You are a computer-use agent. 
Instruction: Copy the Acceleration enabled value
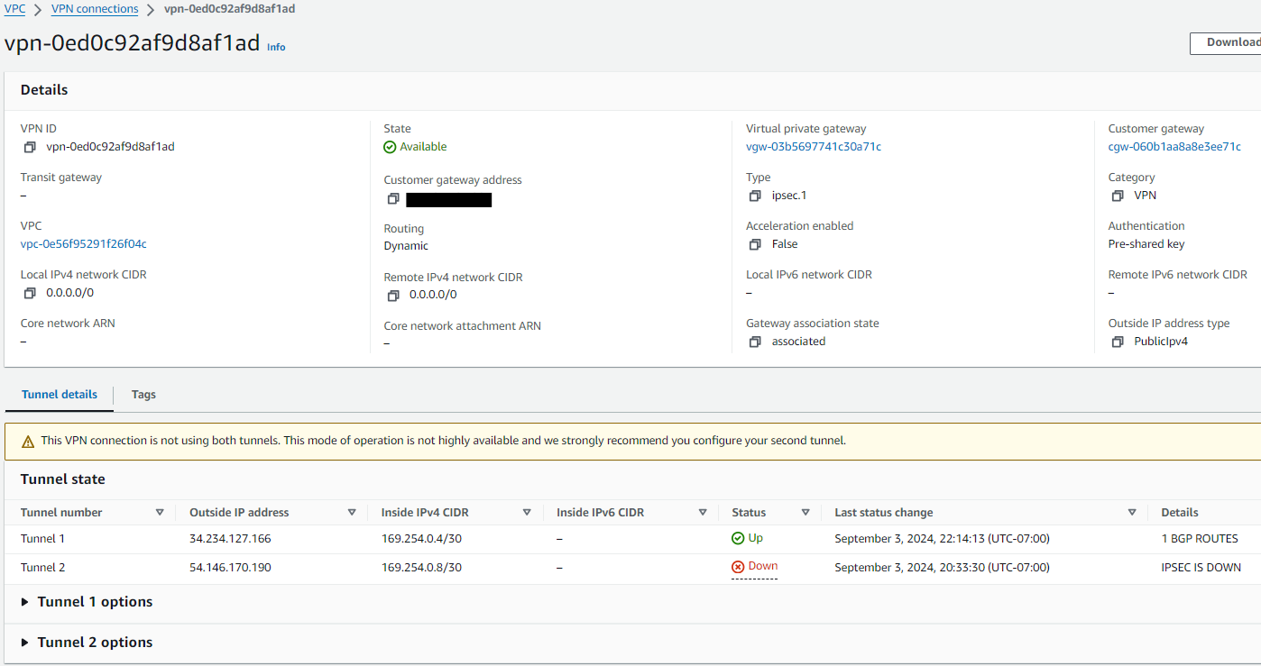(x=755, y=244)
